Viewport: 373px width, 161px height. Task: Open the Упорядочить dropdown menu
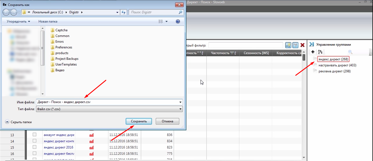[x=18, y=21]
